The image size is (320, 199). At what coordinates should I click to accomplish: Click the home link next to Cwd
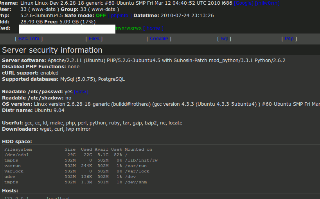(x=153, y=28)
